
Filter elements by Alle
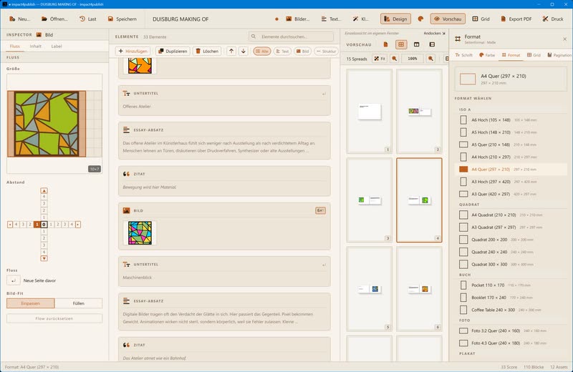pyautogui.click(x=262, y=51)
